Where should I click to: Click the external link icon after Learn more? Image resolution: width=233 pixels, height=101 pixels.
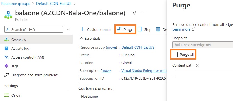193,29
